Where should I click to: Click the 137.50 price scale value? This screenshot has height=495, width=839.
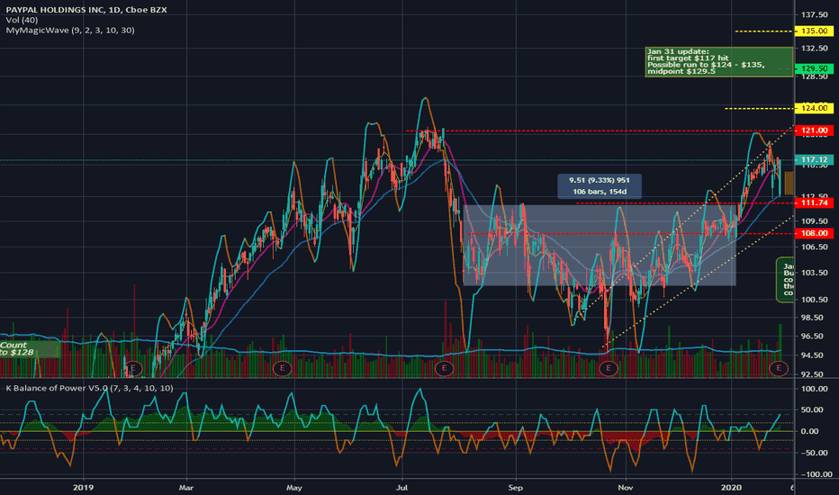(815, 15)
